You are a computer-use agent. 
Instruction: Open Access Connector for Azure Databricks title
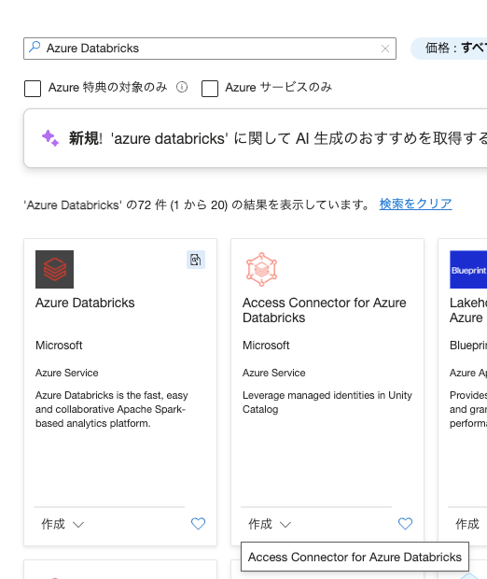click(325, 310)
